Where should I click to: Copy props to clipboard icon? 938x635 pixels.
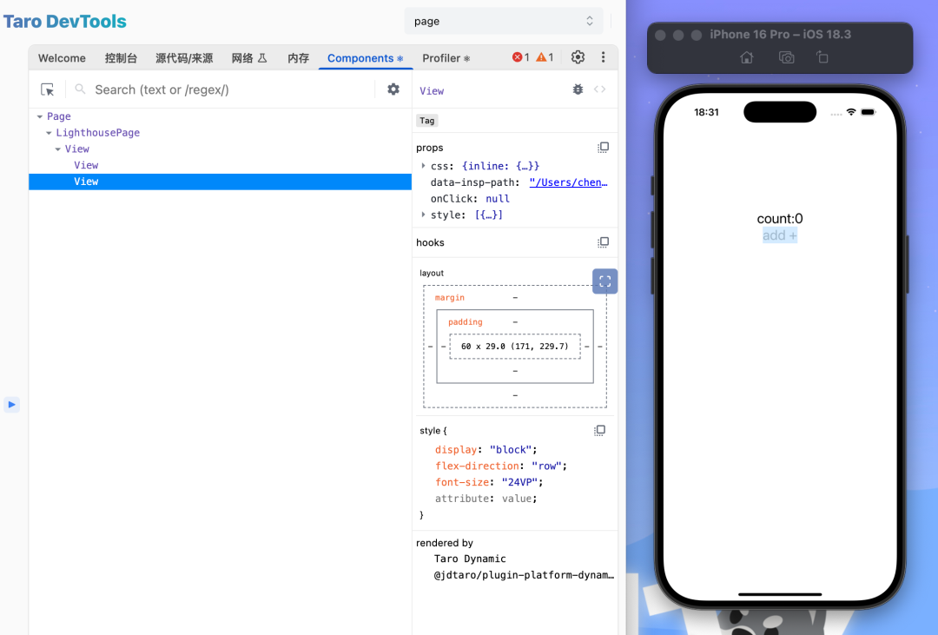click(603, 147)
